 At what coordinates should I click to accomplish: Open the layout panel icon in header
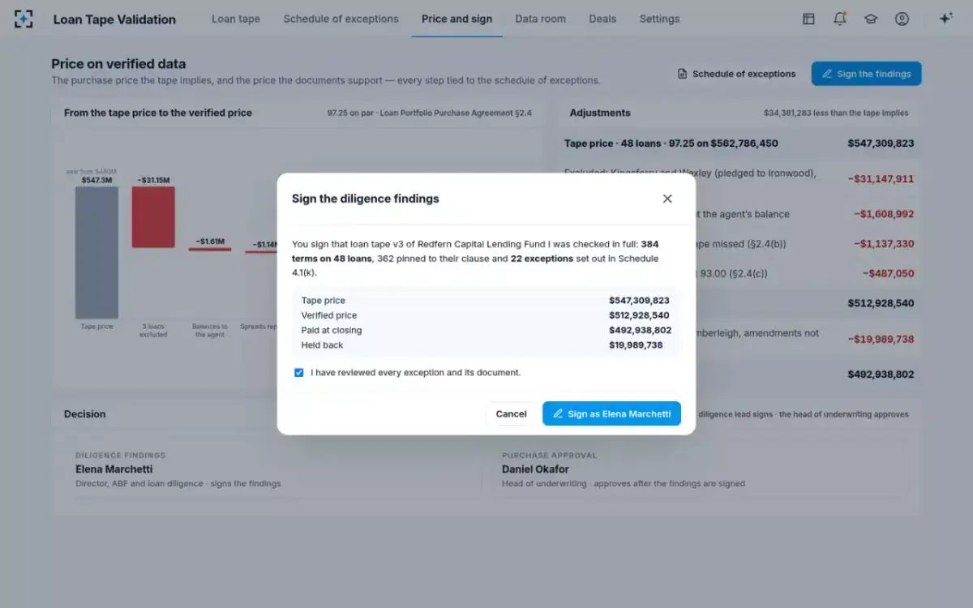pyautogui.click(x=808, y=19)
